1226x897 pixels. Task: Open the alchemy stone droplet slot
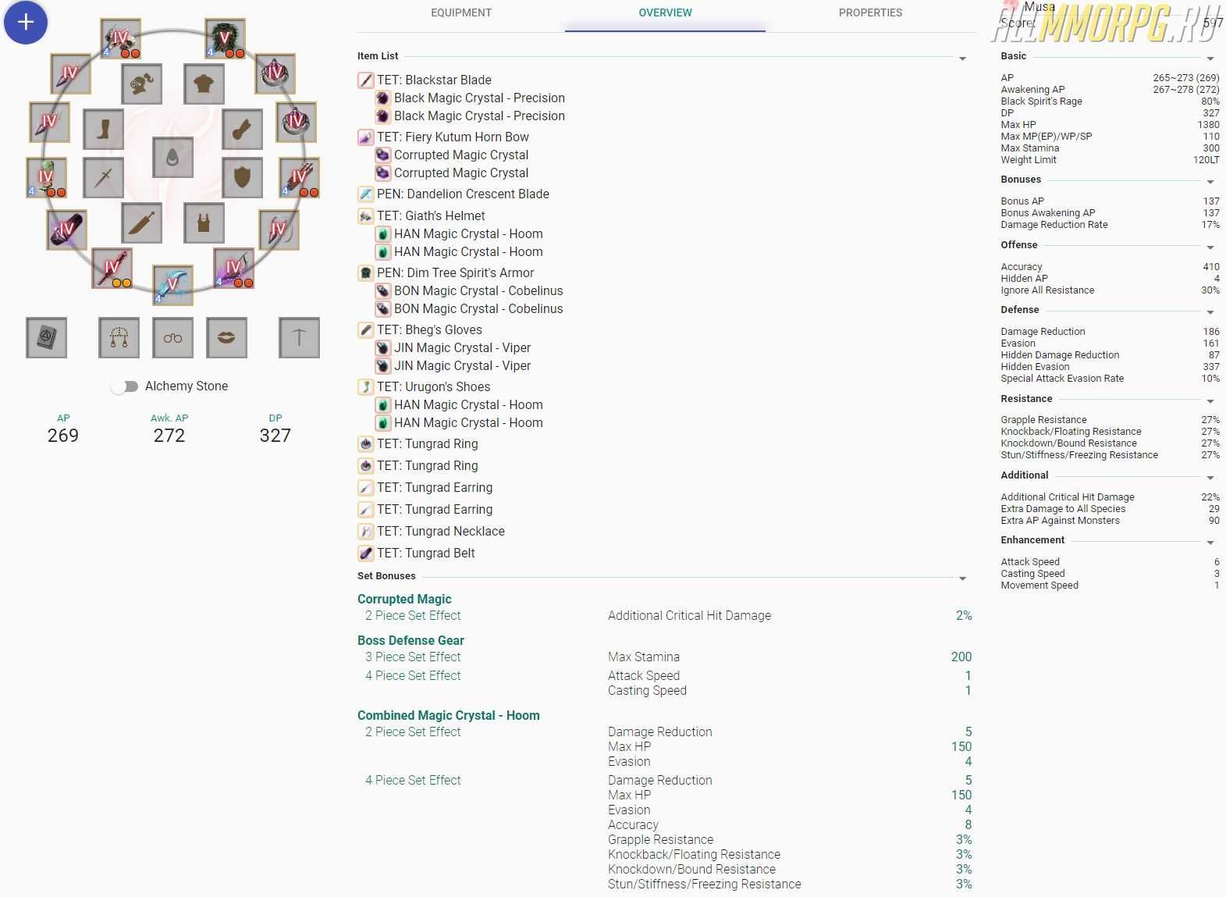(172, 158)
